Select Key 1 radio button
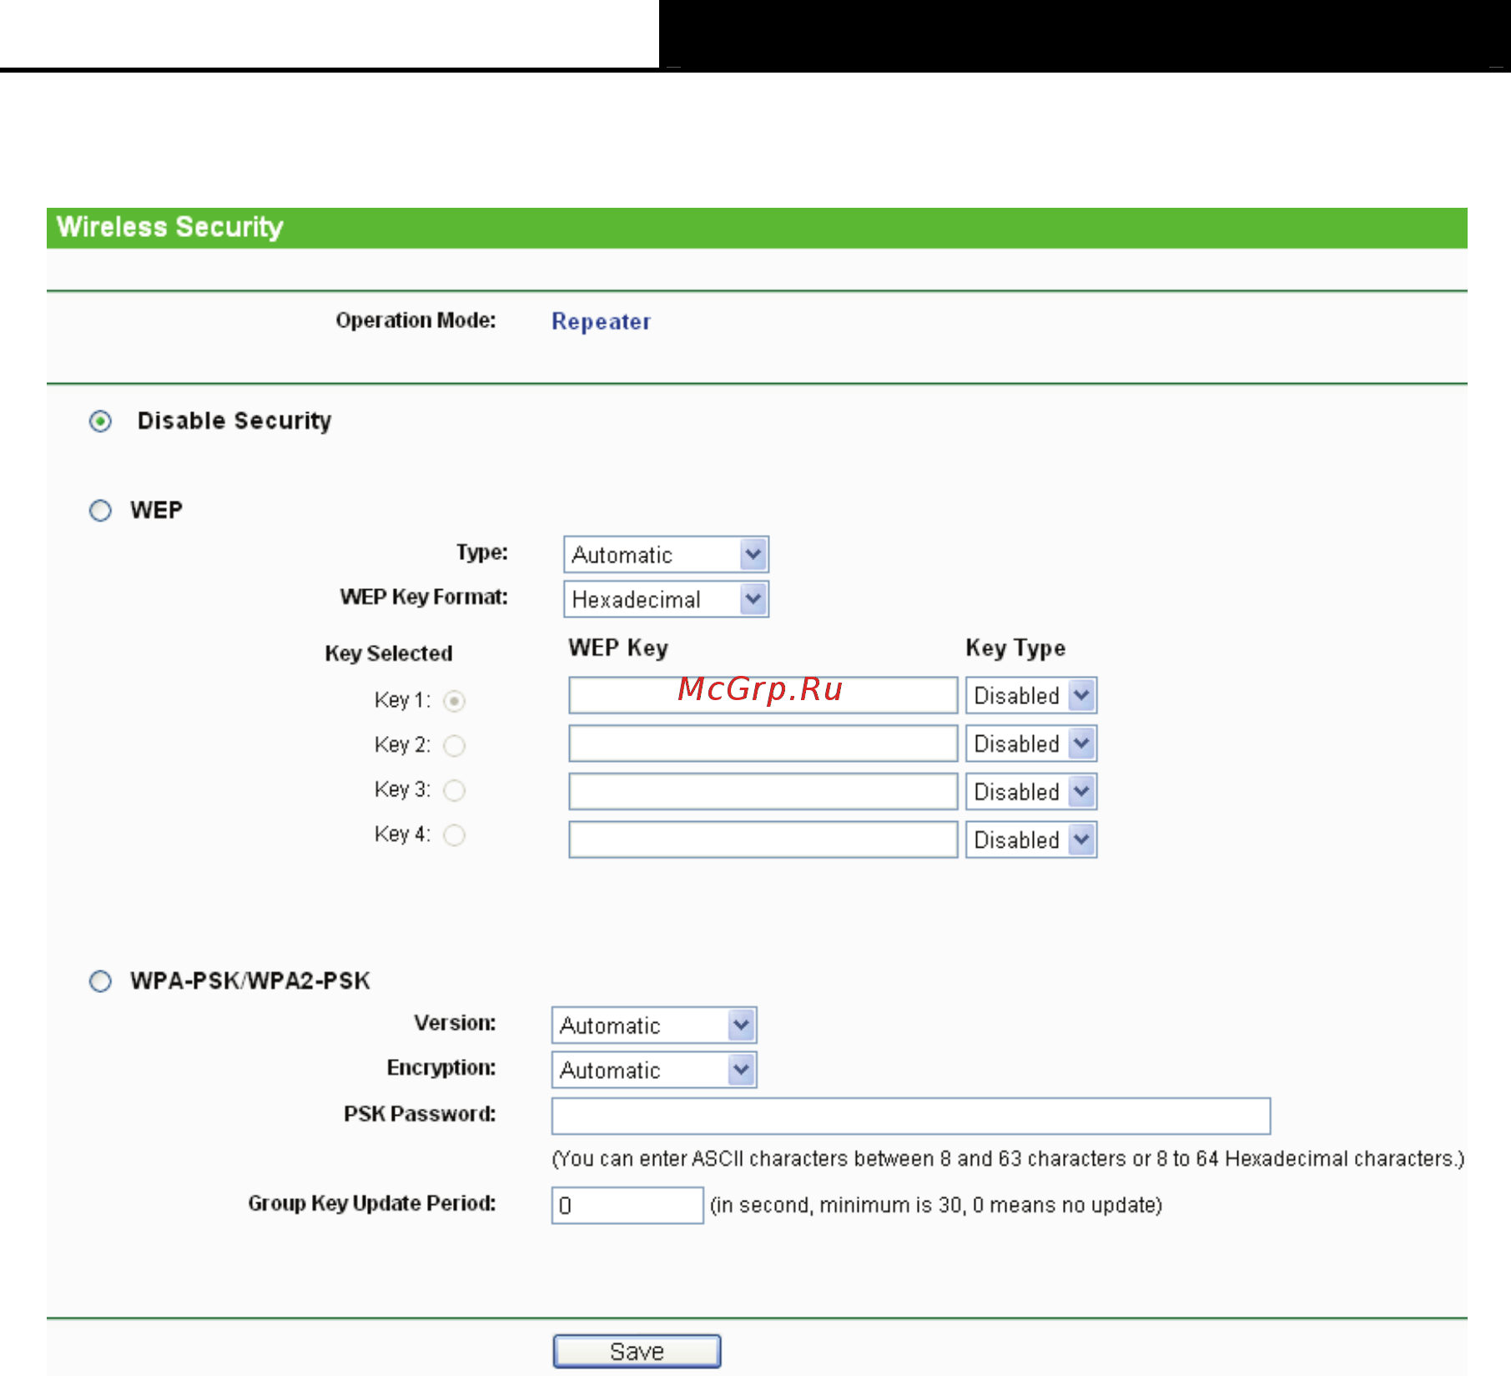1511x1376 pixels. pos(454,701)
